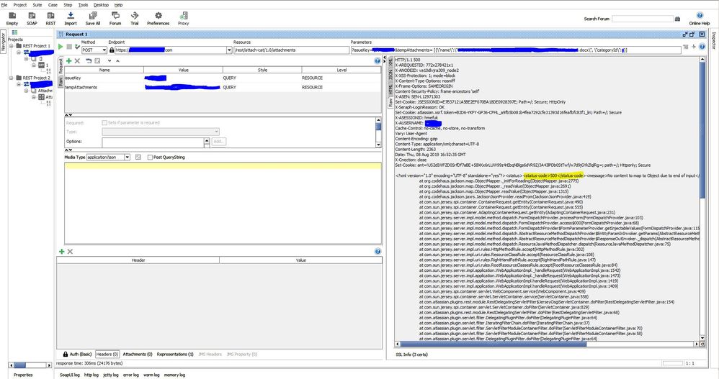The height and width of the screenshot is (379, 719).
Task: Delete selected header with X icon
Action: pos(70,251)
